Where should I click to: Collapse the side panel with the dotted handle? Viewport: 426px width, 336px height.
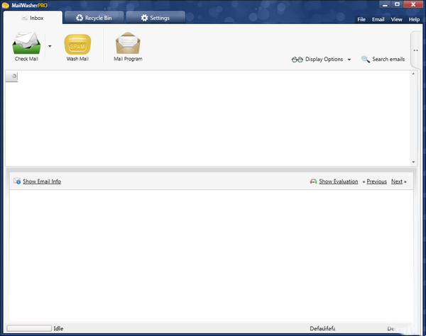pyautogui.click(x=415, y=50)
